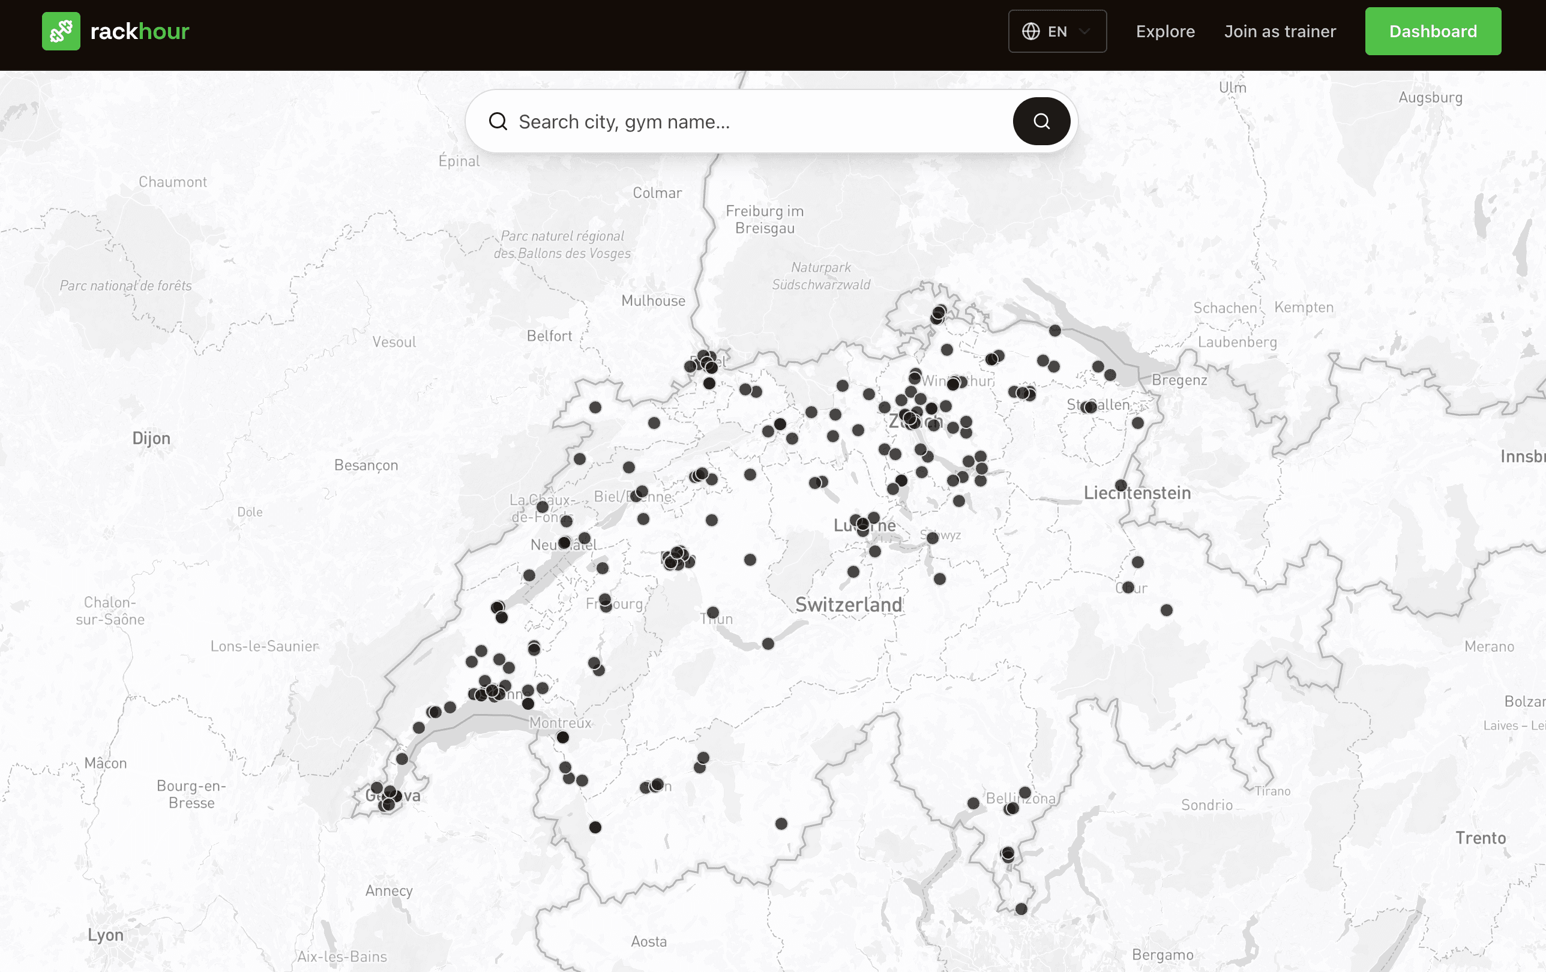
Task: Click the globe language icon
Action: [1030, 31]
